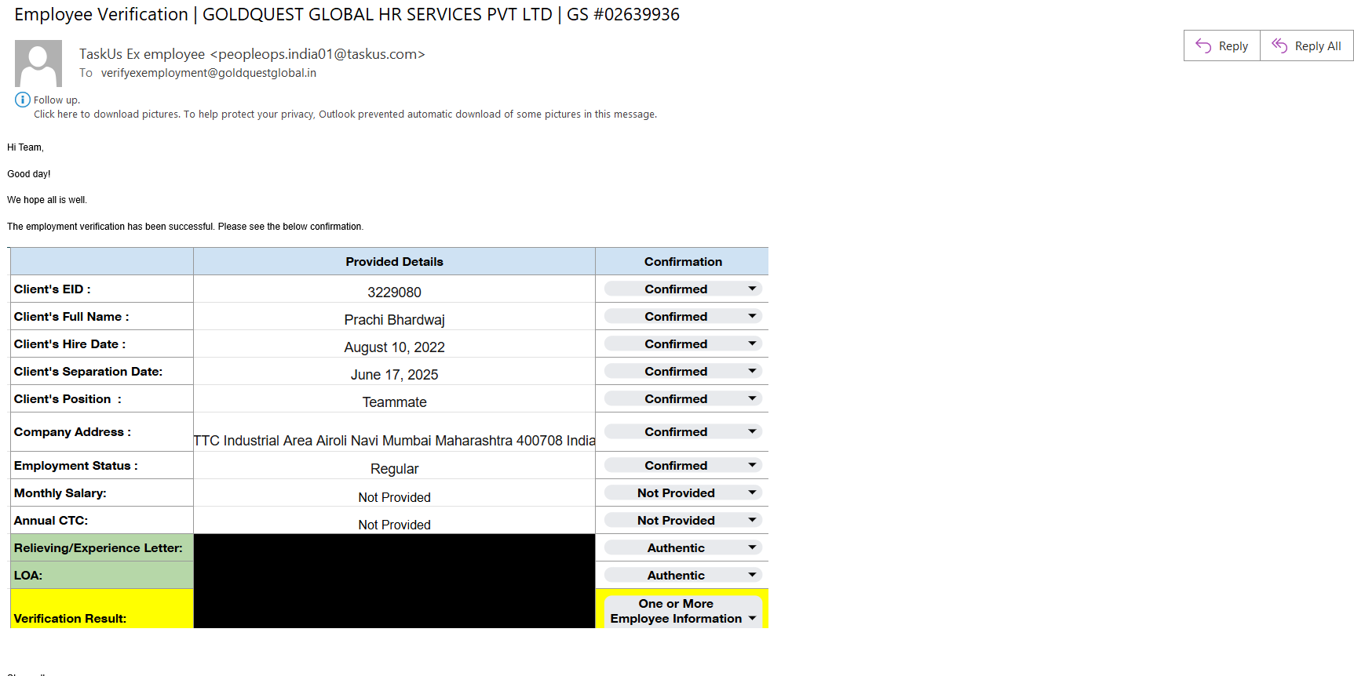This screenshot has height=676, width=1354.
Task: Open the Monthly Salary Not Provided dropdown
Action: click(x=683, y=492)
